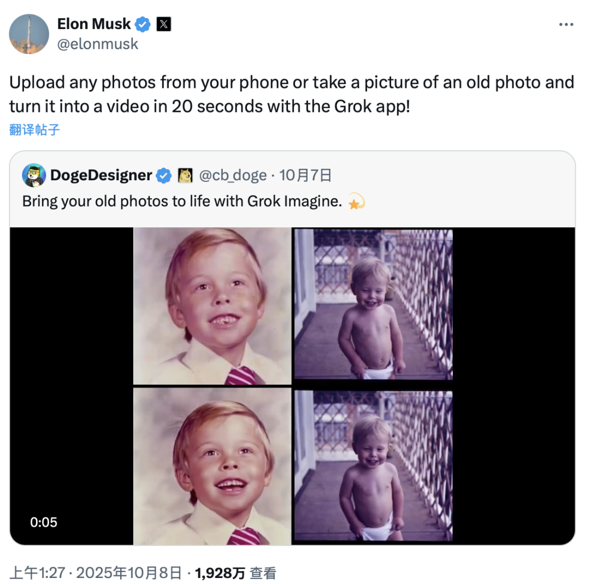Open the @cb_doge handle
The height and width of the screenshot is (584, 590).
point(232,175)
